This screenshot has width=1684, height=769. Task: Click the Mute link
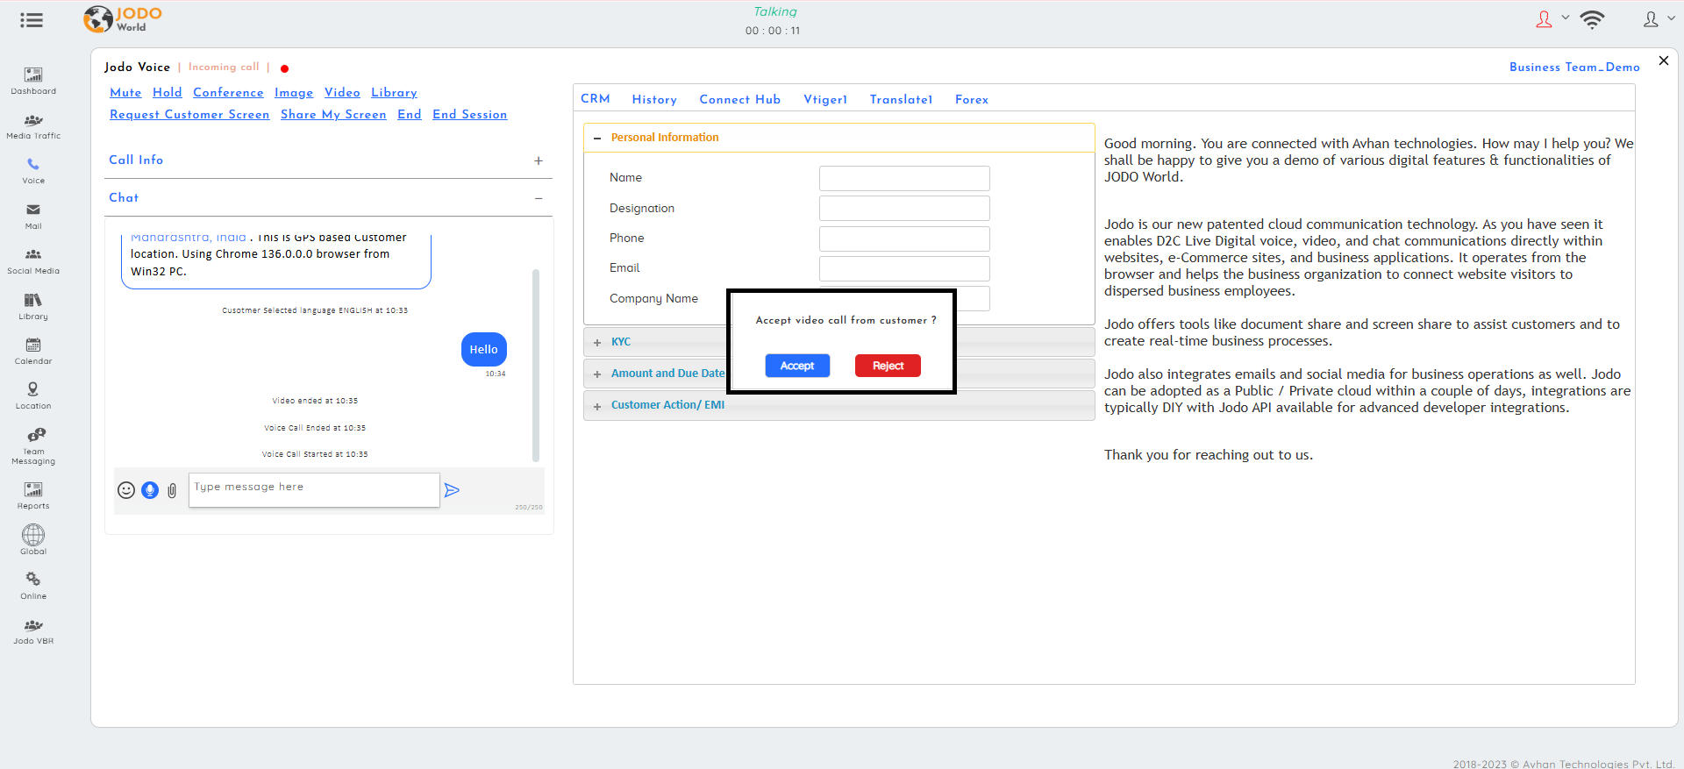pos(125,92)
